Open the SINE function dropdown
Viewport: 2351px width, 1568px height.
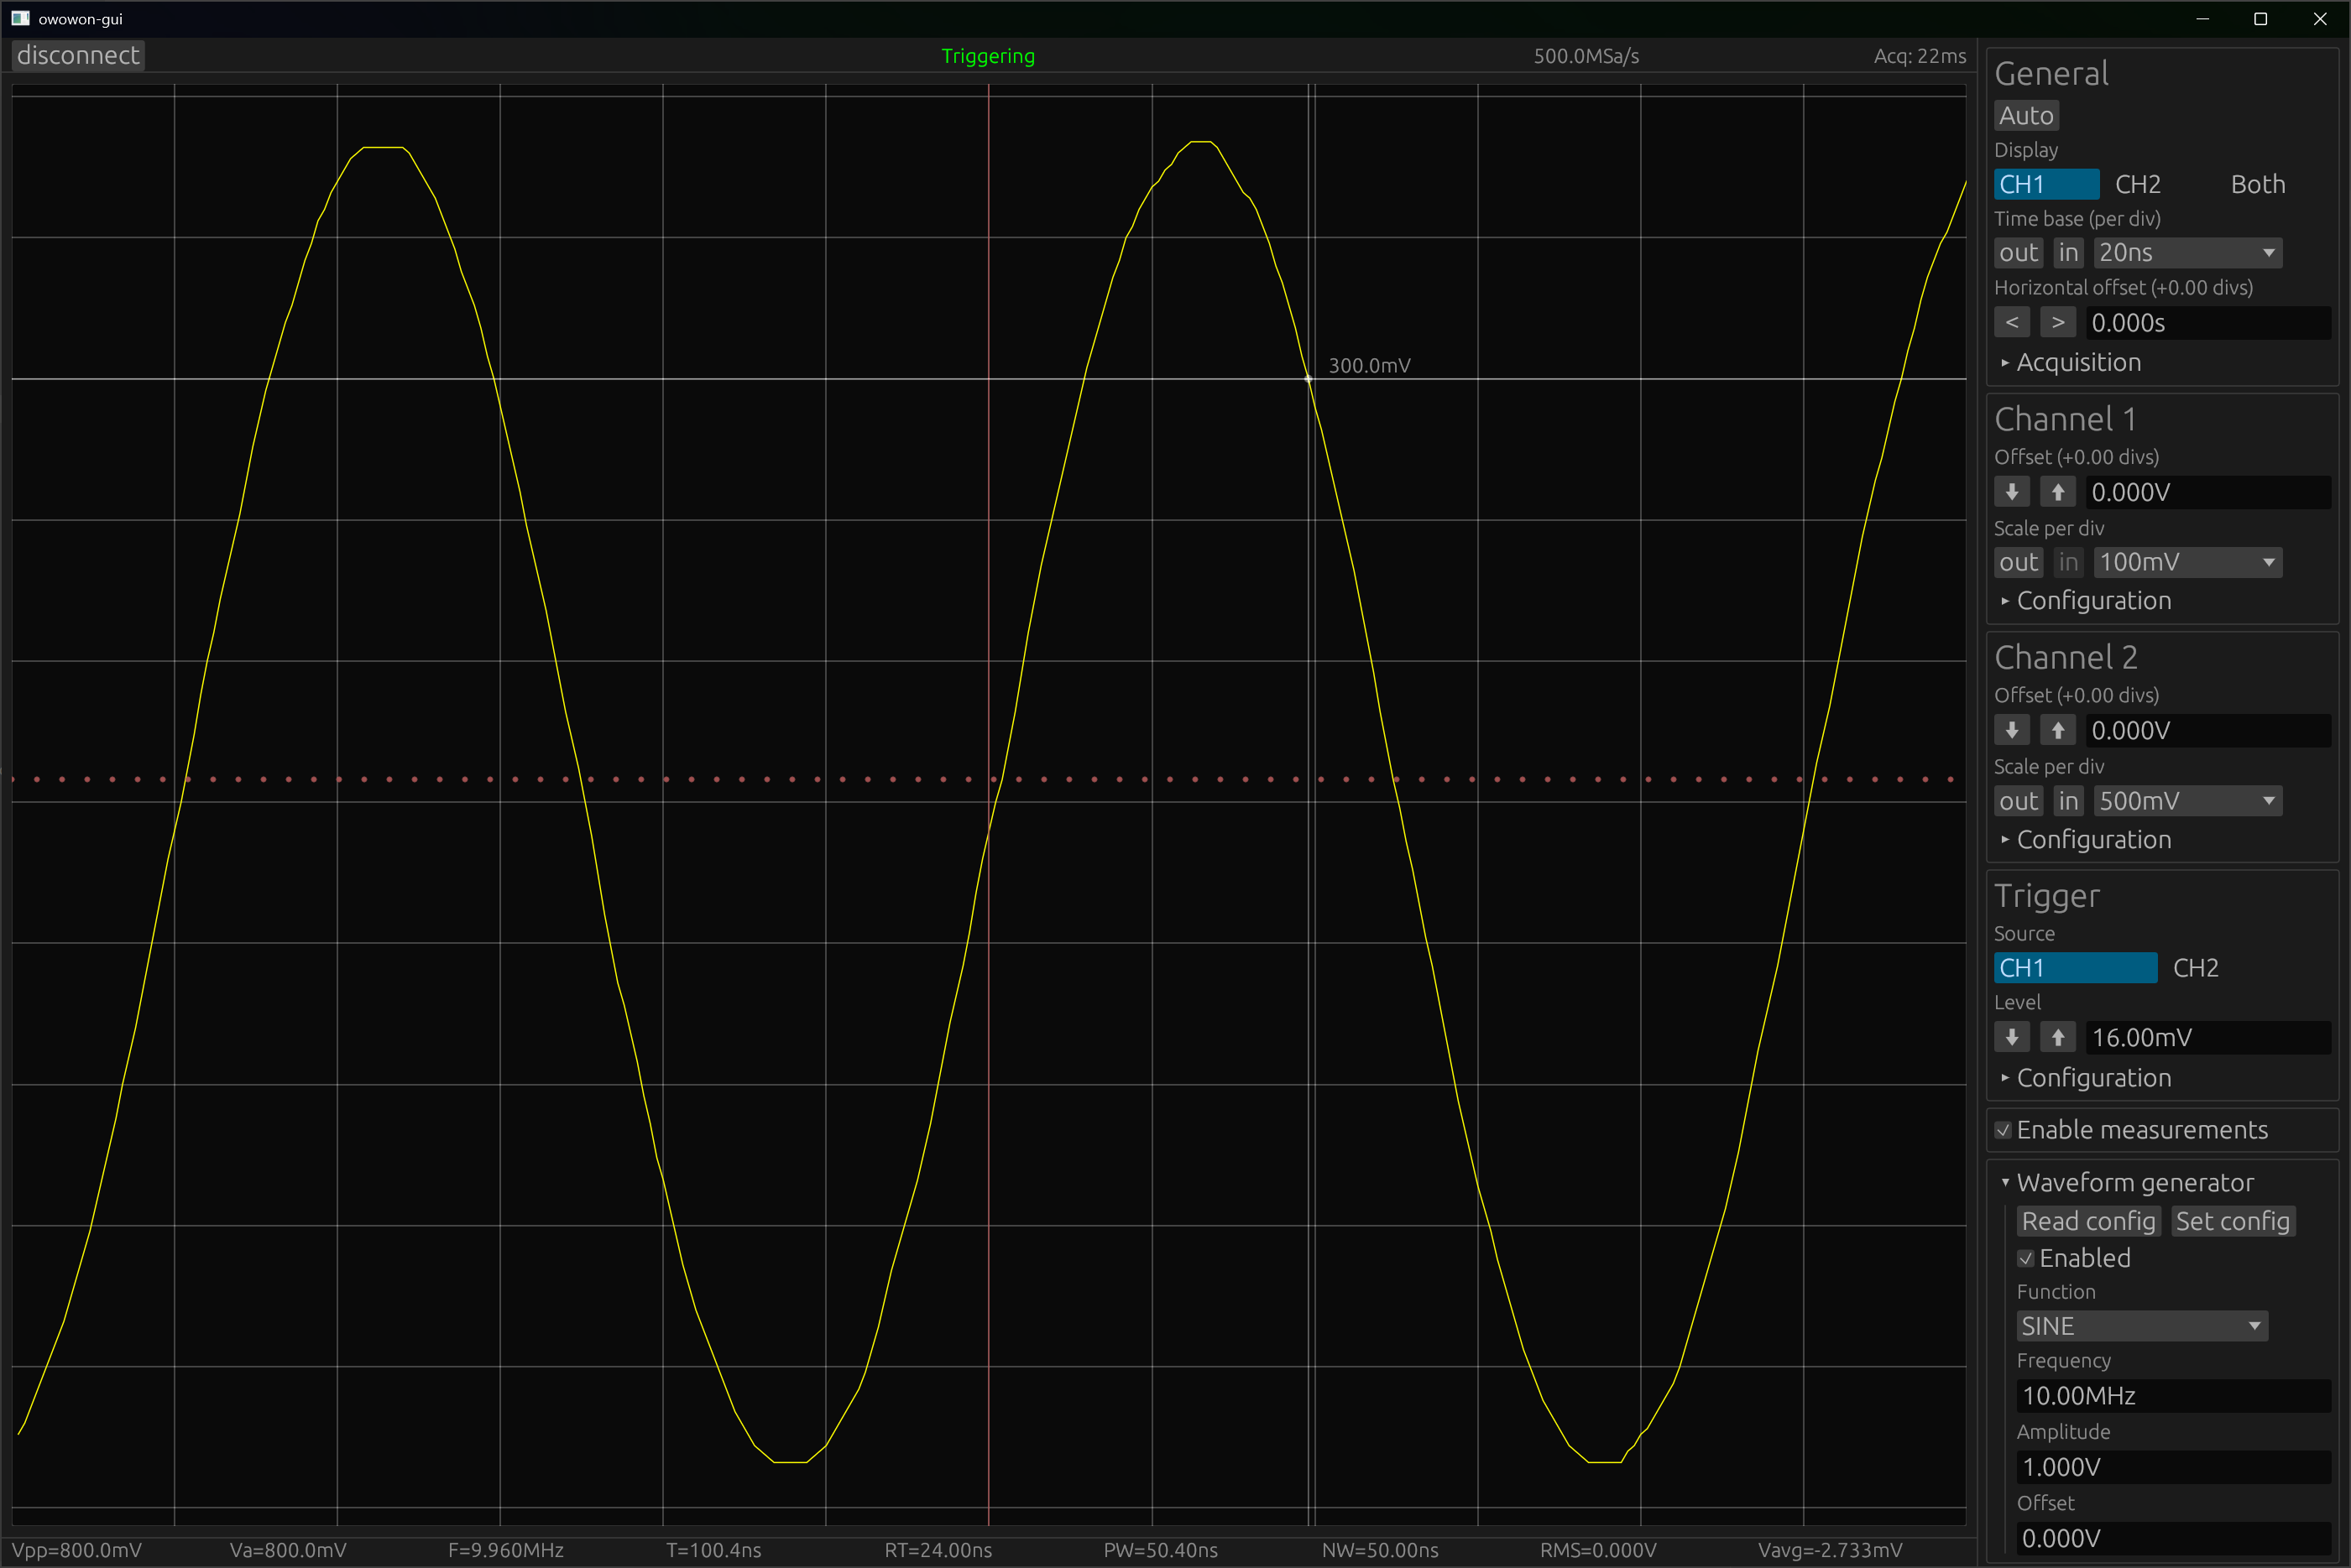[2141, 1326]
